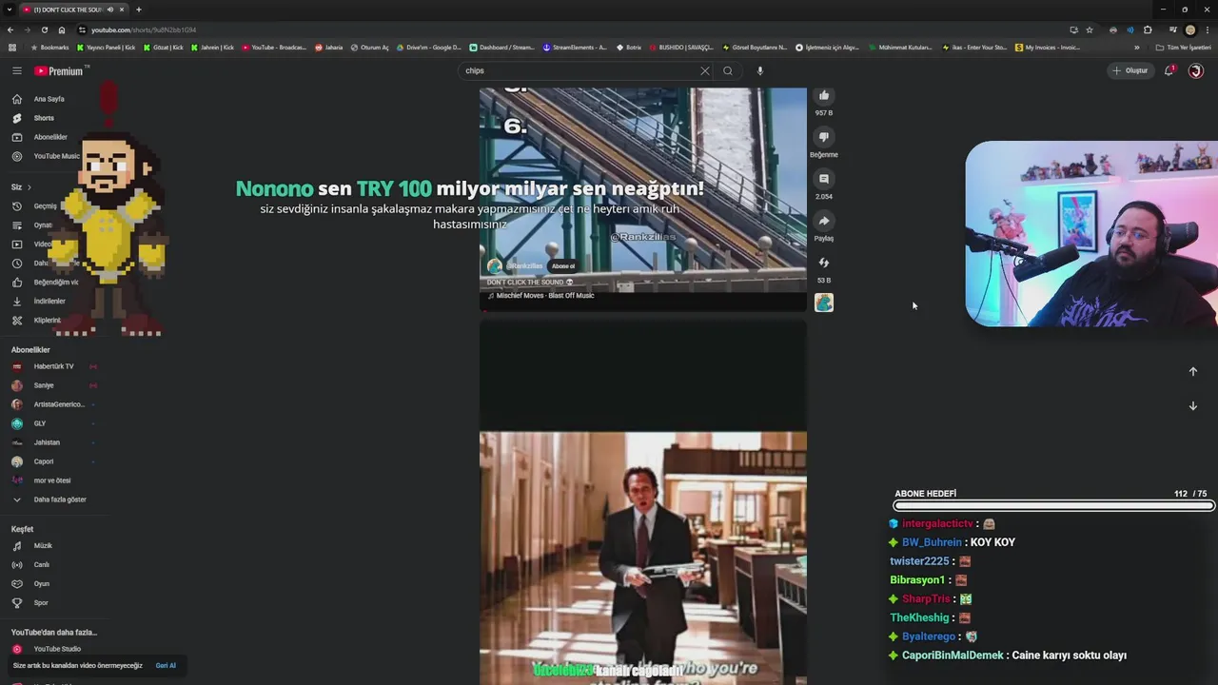Screen dimensions: 1218x685
Task: Open Shorts from the sidebar
Action: click(44, 118)
